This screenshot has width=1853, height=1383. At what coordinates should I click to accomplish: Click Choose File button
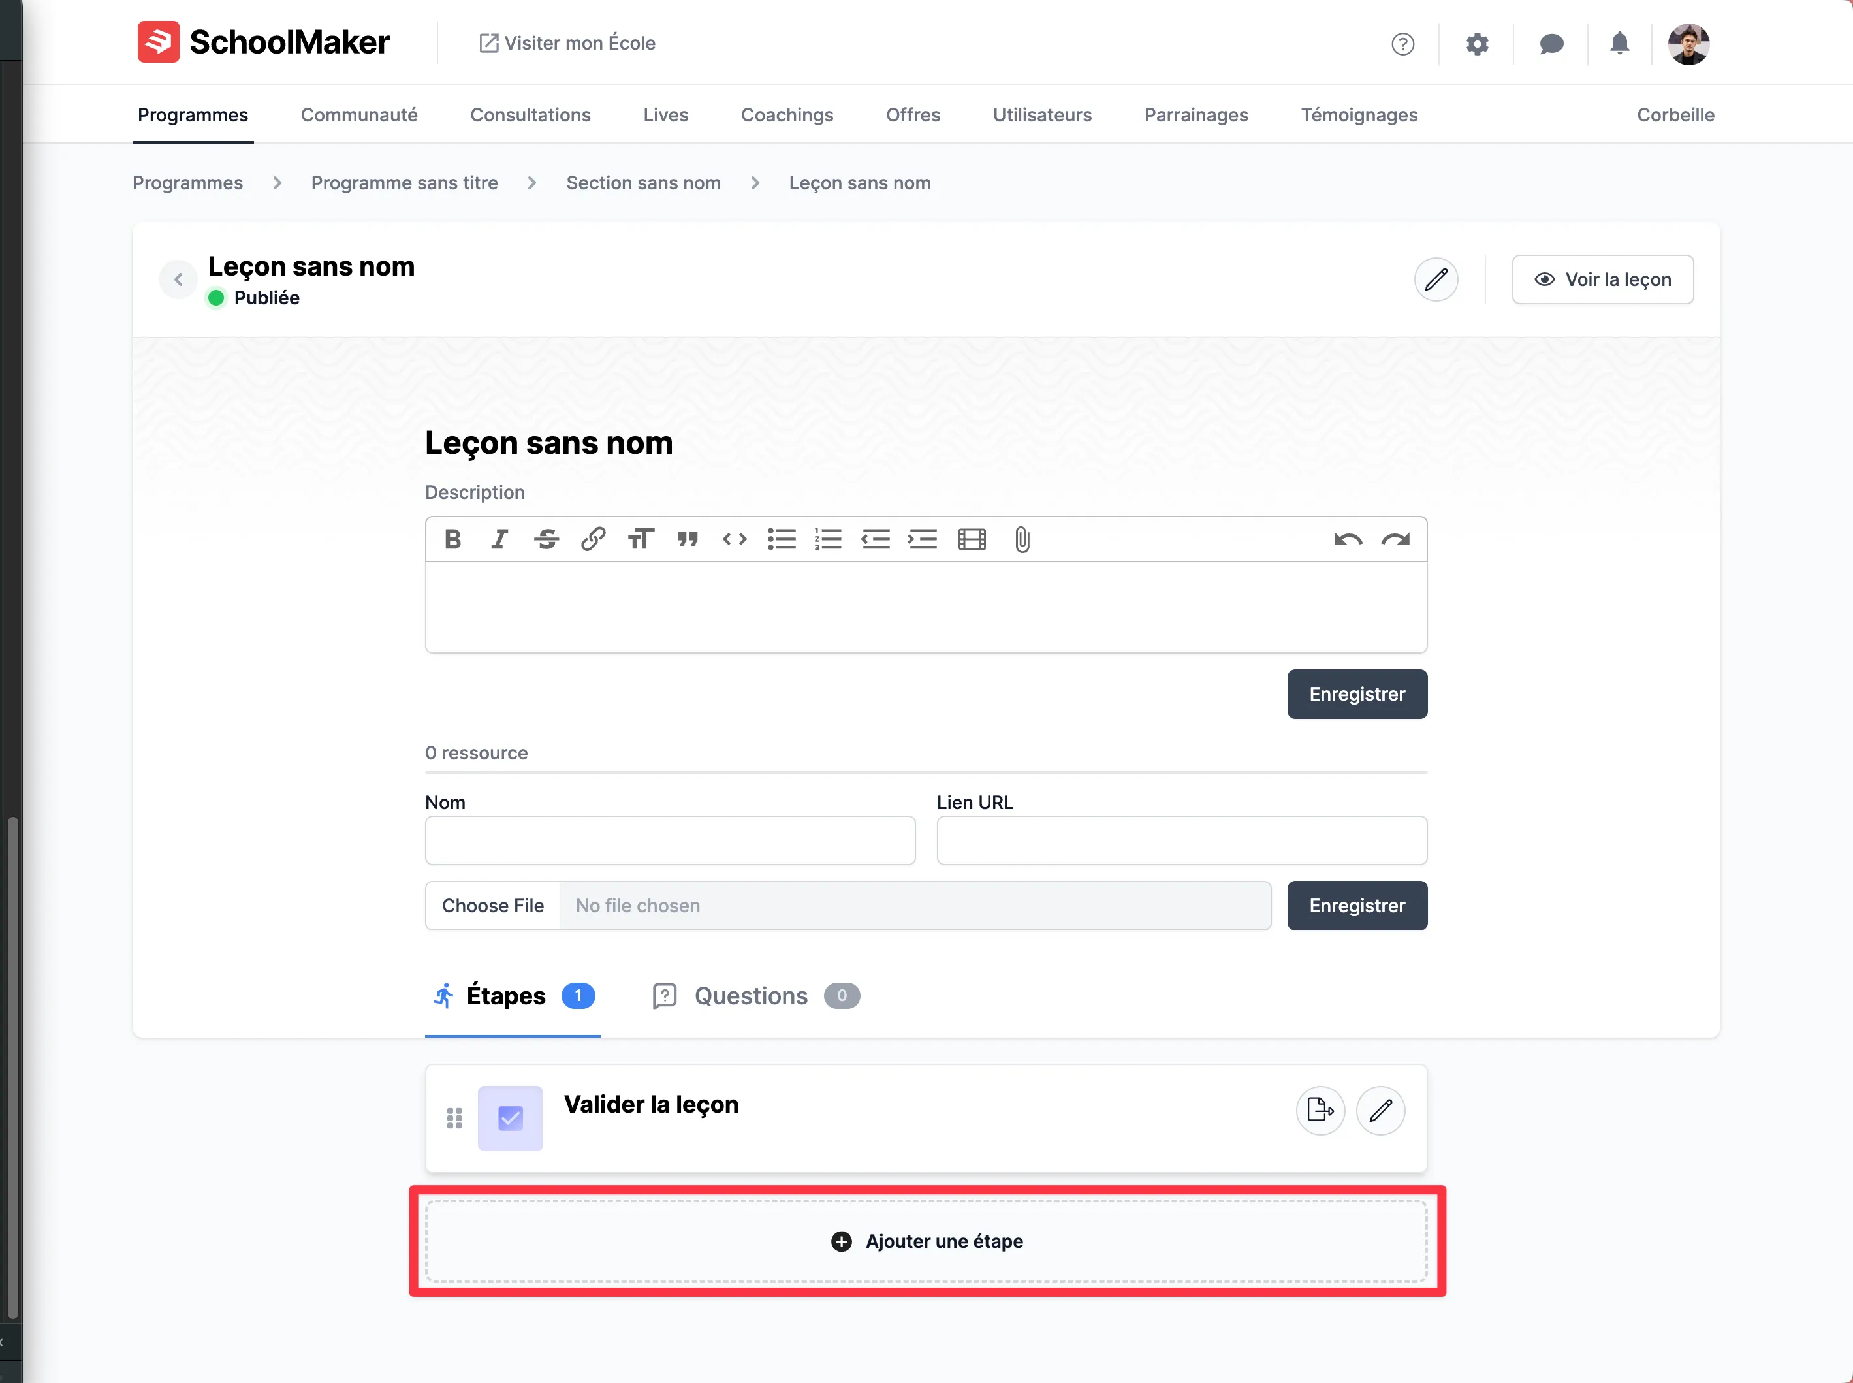tap(493, 906)
